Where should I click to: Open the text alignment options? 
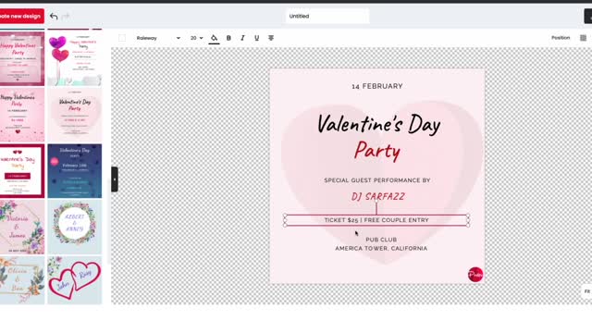271,38
